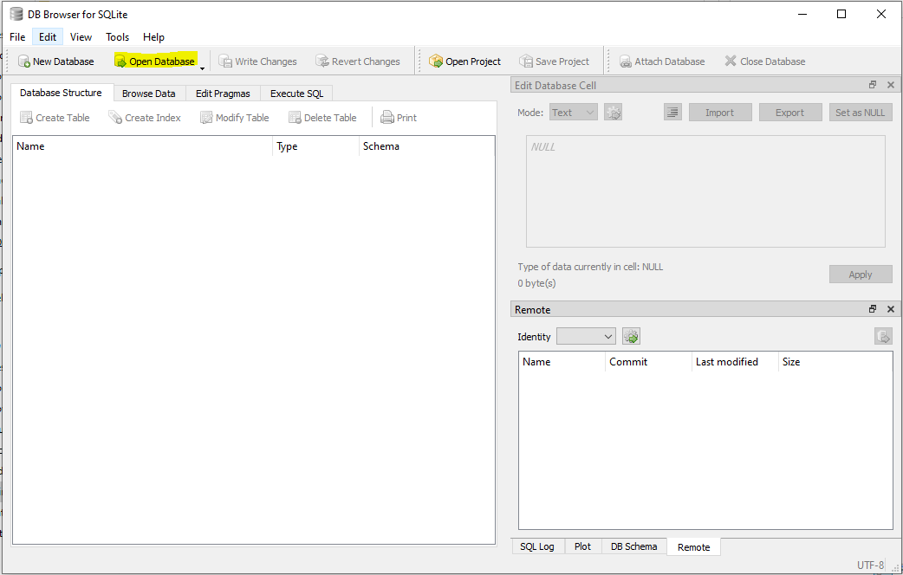Open the View menu

[81, 37]
